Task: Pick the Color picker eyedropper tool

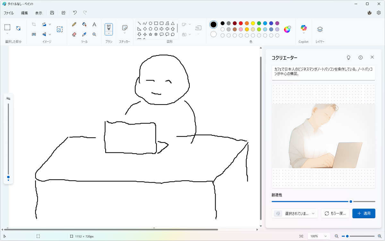Action: point(84,34)
